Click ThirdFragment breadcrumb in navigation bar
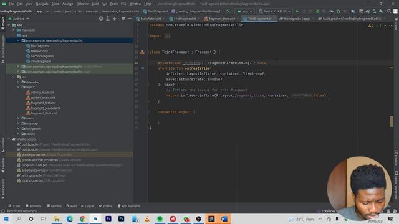Viewport: 399px width, 224px height. click(155, 11)
